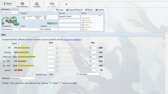168x94 pixels.
Task: Edit the Sp. Atk. IV field
Action: tap(93, 61)
